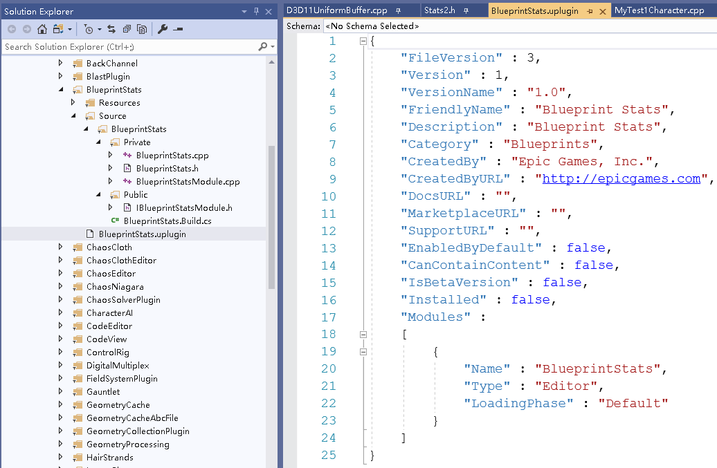Expand the BackChannel folder

tap(60, 63)
